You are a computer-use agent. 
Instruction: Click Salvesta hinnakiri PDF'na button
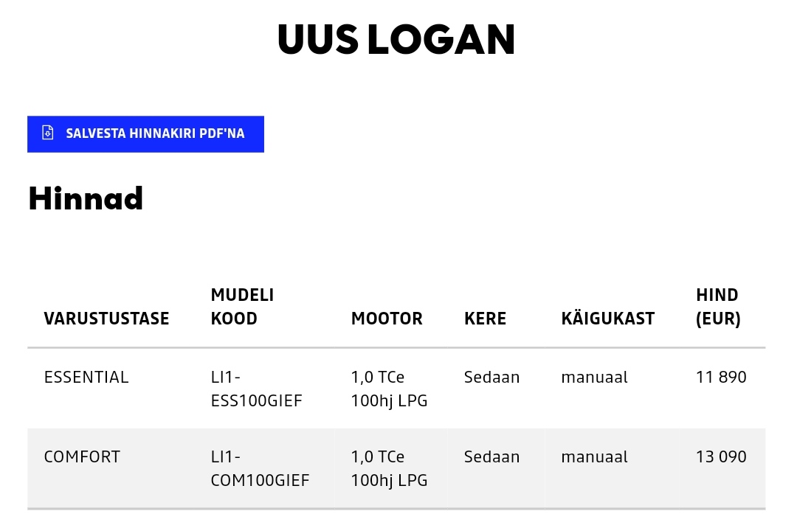click(x=145, y=134)
